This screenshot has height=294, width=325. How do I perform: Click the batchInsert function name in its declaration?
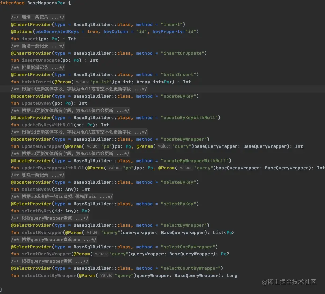pyautogui.click(x=37, y=82)
